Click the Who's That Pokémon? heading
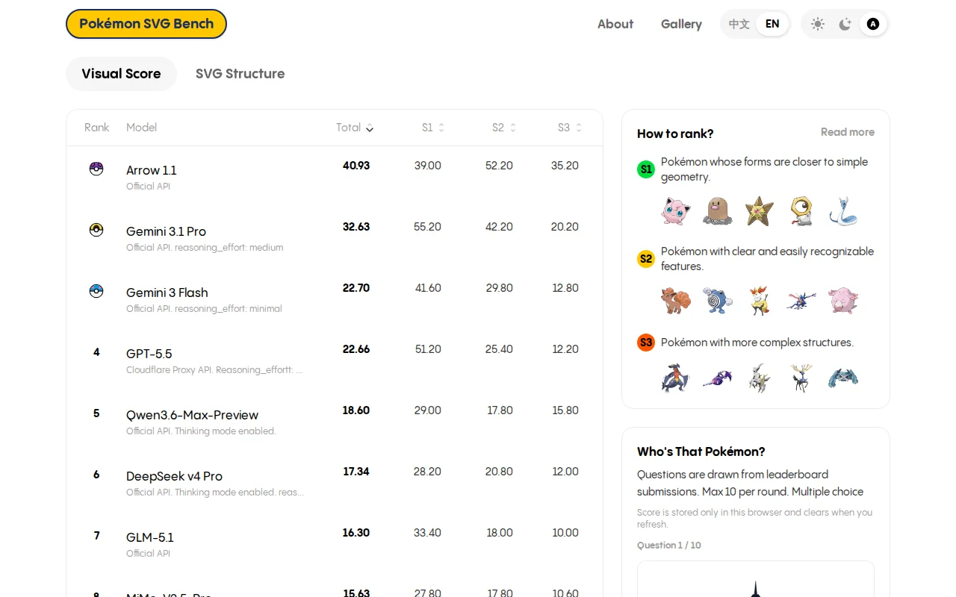956x597 pixels. pos(701,451)
